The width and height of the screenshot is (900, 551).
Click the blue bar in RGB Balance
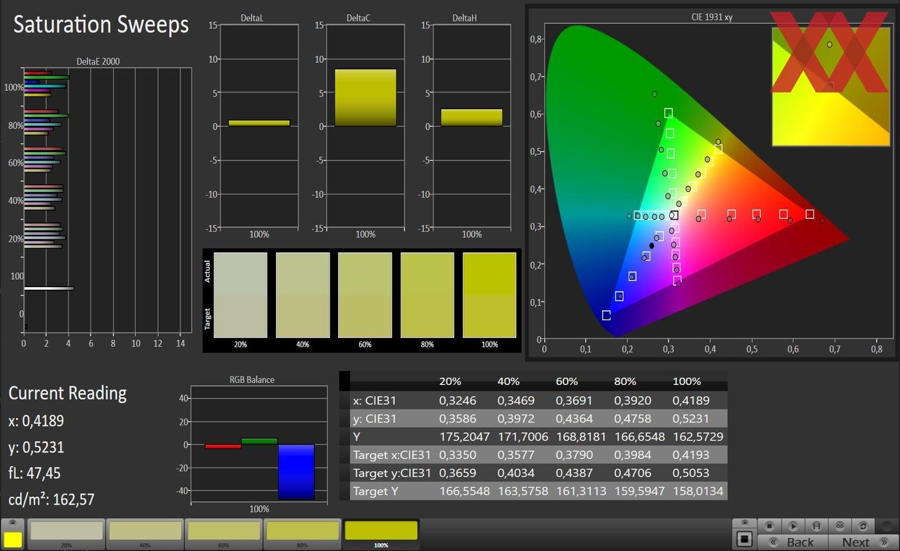coord(296,472)
